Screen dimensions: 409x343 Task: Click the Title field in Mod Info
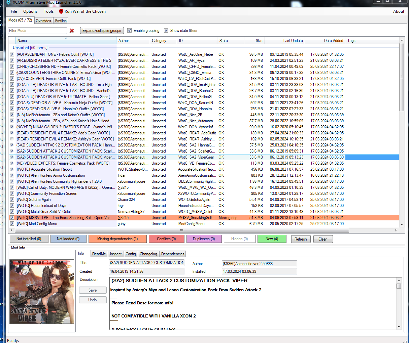(147, 263)
